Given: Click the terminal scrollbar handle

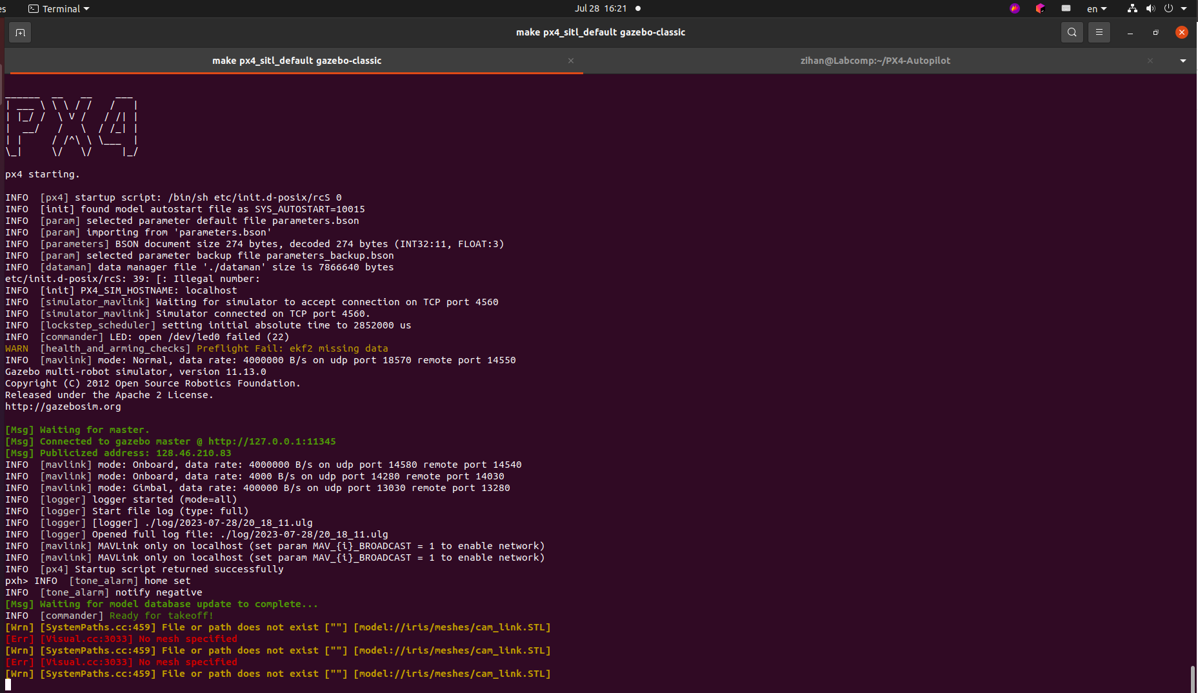Looking at the screenshot, I should 1193,679.
